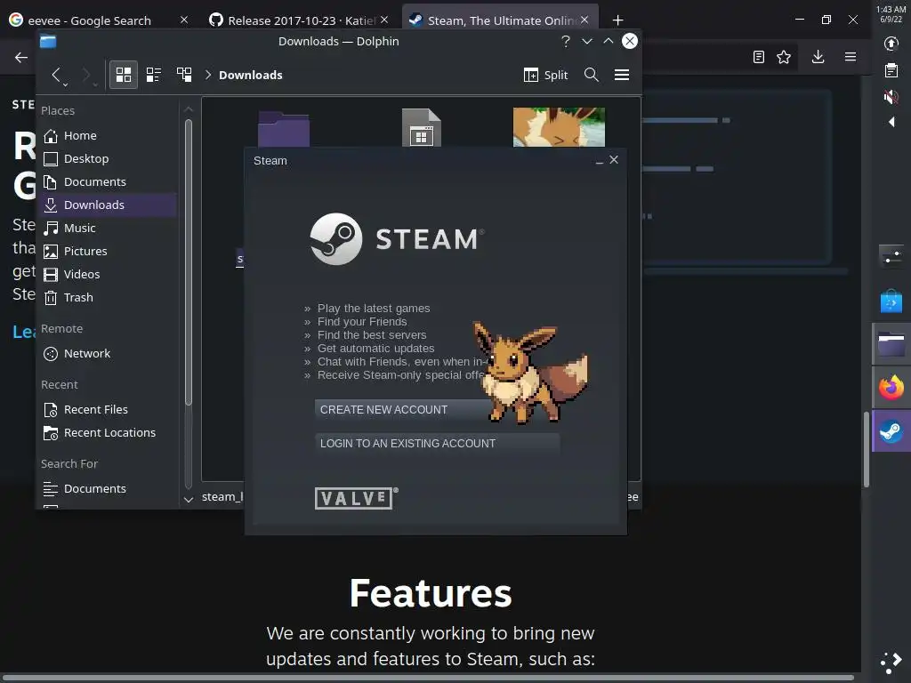Open Home in the Places panel
Viewport: 911px width, 683px height.
108,135
